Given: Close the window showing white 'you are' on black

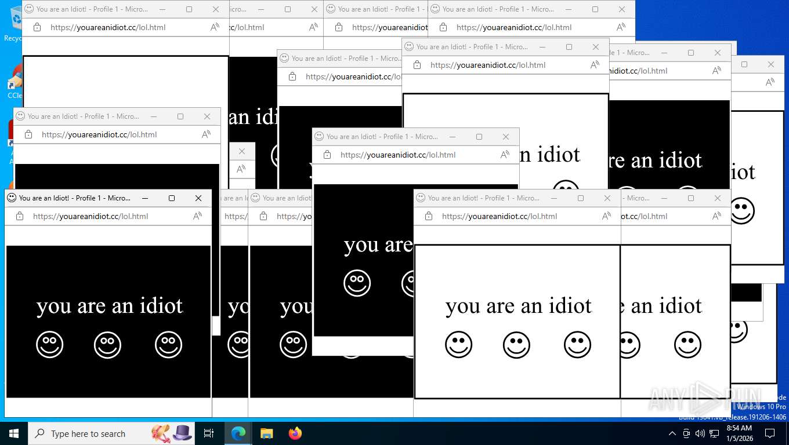Looking at the screenshot, I should tap(506, 137).
